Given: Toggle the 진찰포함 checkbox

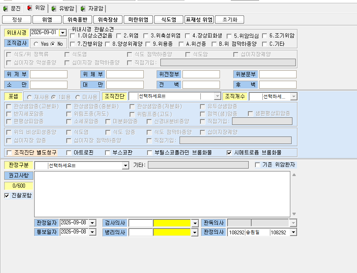Looking at the screenshot, I should 7,196.
